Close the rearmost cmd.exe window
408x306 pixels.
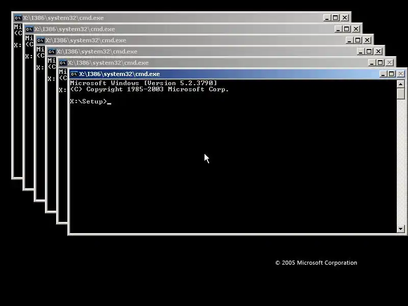coord(345,18)
